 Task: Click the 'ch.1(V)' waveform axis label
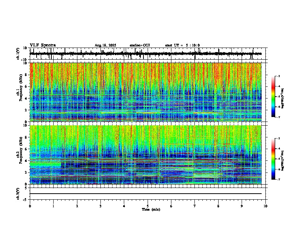coord(18,54)
